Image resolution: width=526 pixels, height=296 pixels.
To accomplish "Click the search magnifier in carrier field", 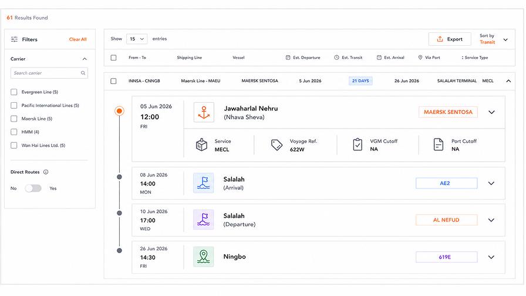I will (83, 73).
